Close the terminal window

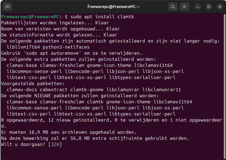click(x=220, y=7)
